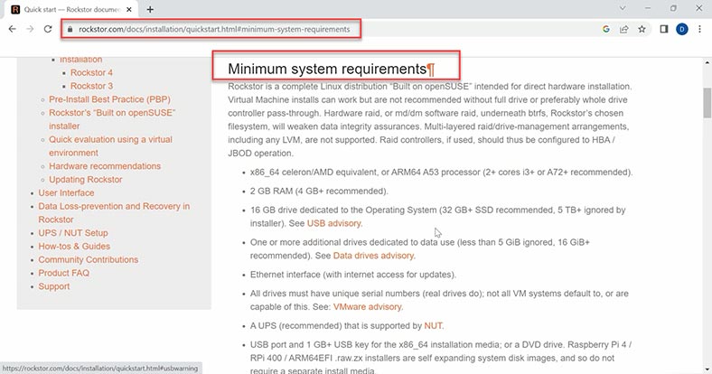
Task: Open Google icon in address bar
Action: (605, 29)
